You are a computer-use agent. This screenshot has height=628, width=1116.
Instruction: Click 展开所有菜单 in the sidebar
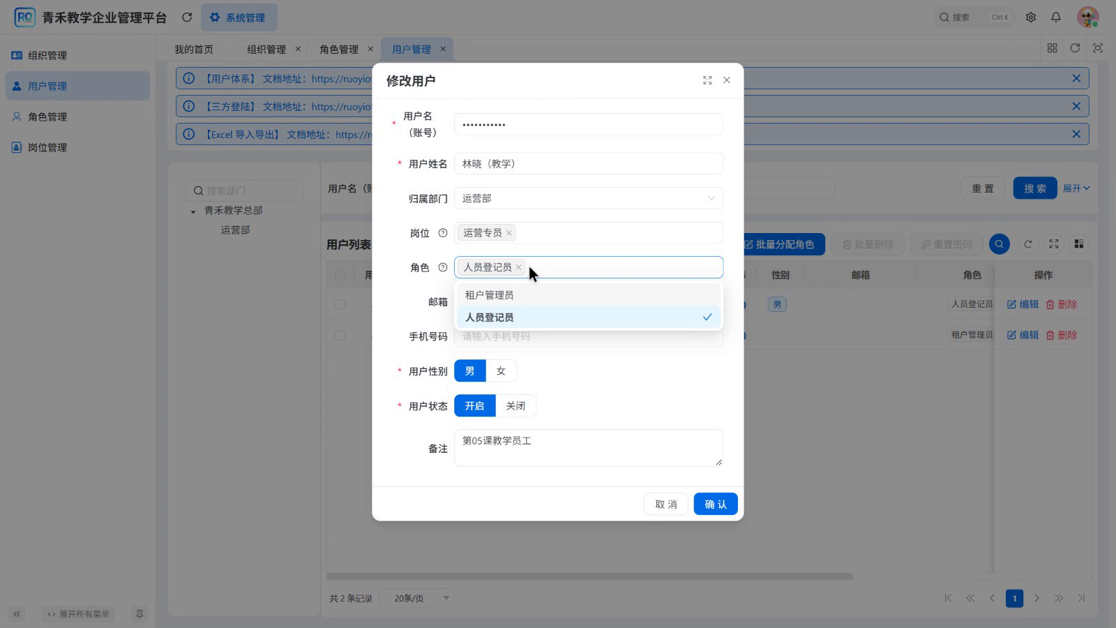(78, 614)
